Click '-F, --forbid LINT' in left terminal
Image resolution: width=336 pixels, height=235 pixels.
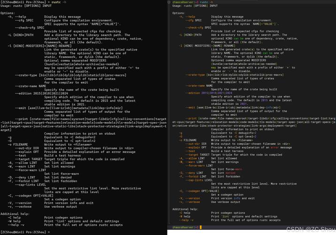[23, 181]
